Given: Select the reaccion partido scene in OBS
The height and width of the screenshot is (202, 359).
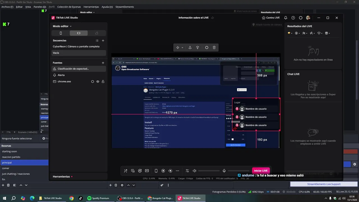Looking at the screenshot, I should pyautogui.click(x=24, y=157).
